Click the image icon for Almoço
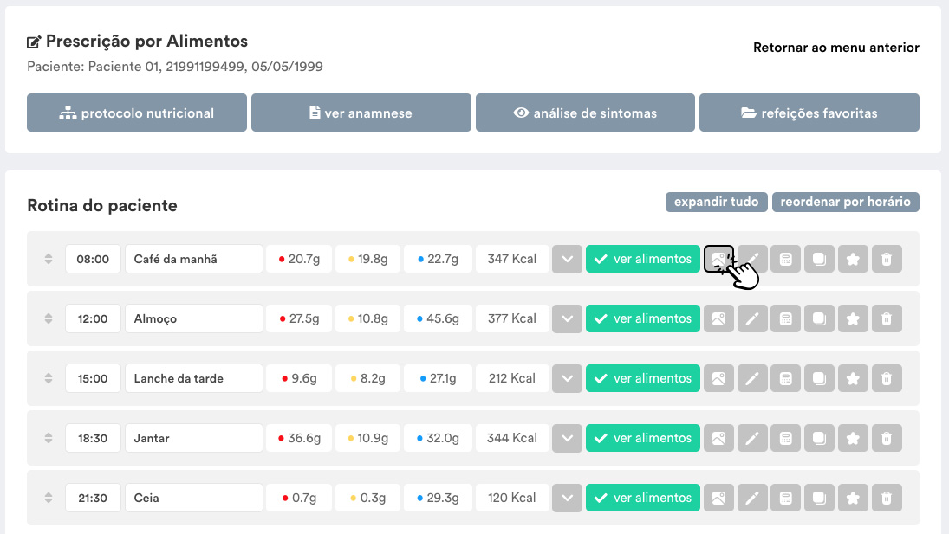The image size is (949, 534). click(718, 318)
